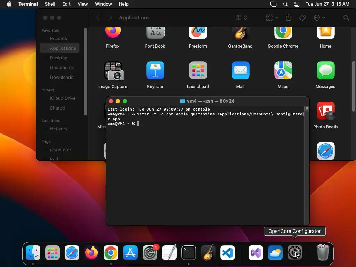The image size is (356, 267).
Task: Click Finder sidebar vertical scrollbar
Action: [86, 72]
